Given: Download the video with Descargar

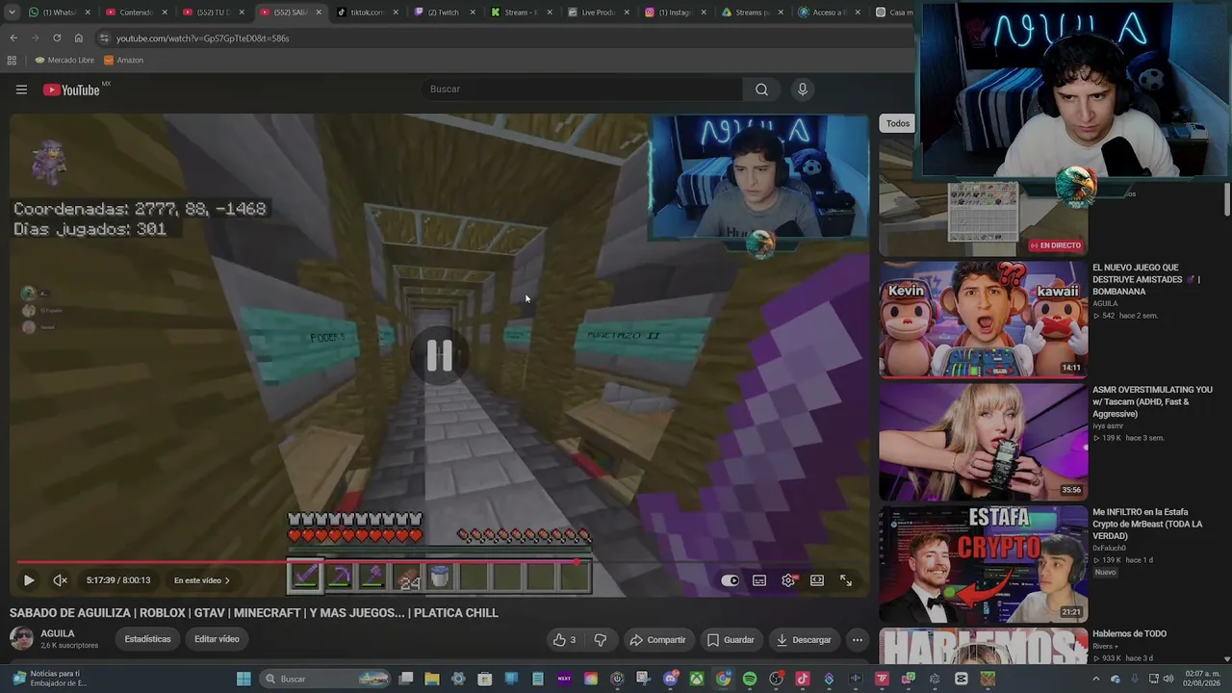Looking at the screenshot, I should pos(804,640).
